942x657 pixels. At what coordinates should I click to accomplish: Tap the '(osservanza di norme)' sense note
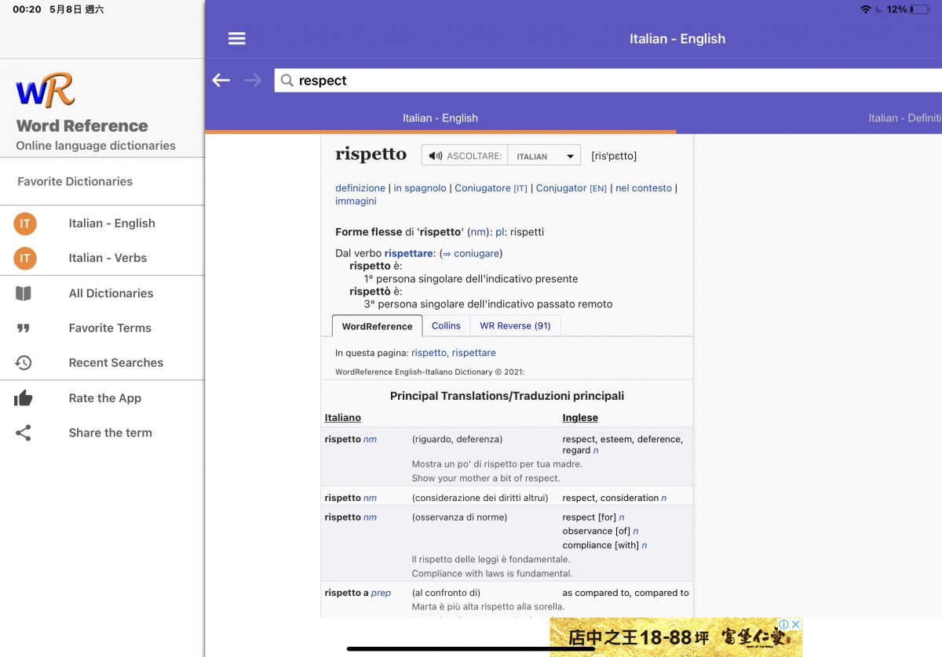pos(459,517)
